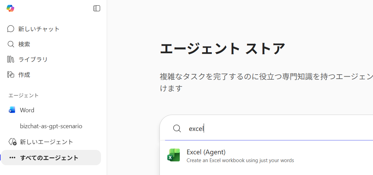Open the ライブラリ text label
Viewport: 373px width, 175px height.
point(33,59)
